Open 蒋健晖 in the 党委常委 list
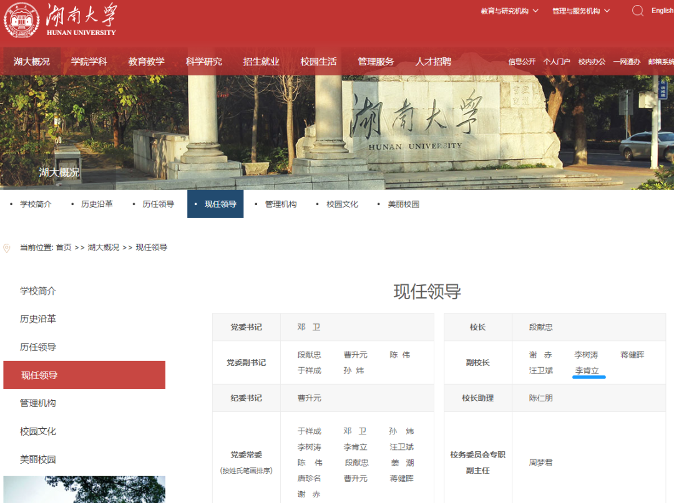 click(401, 479)
